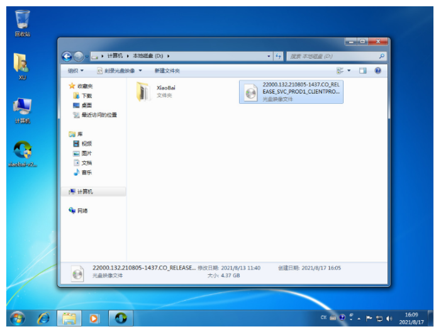Open Explorer help with the question mark
This screenshot has width=441, height=329.
pyautogui.click(x=377, y=70)
